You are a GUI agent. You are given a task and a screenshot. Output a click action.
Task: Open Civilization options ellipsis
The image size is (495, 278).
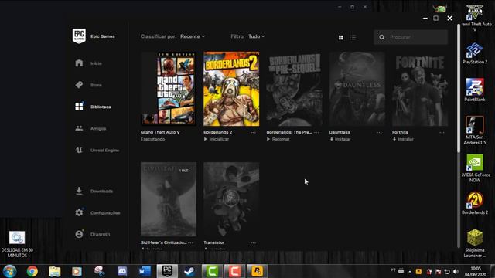pyautogui.click(x=191, y=243)
